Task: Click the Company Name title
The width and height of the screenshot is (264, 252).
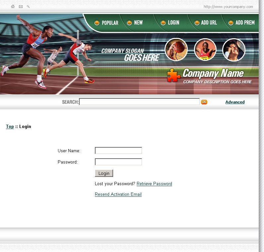Action: pos(213,73)
